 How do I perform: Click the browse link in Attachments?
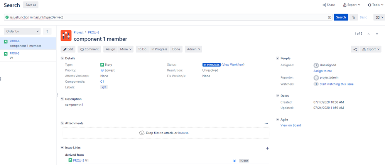[x=183, y=133]
